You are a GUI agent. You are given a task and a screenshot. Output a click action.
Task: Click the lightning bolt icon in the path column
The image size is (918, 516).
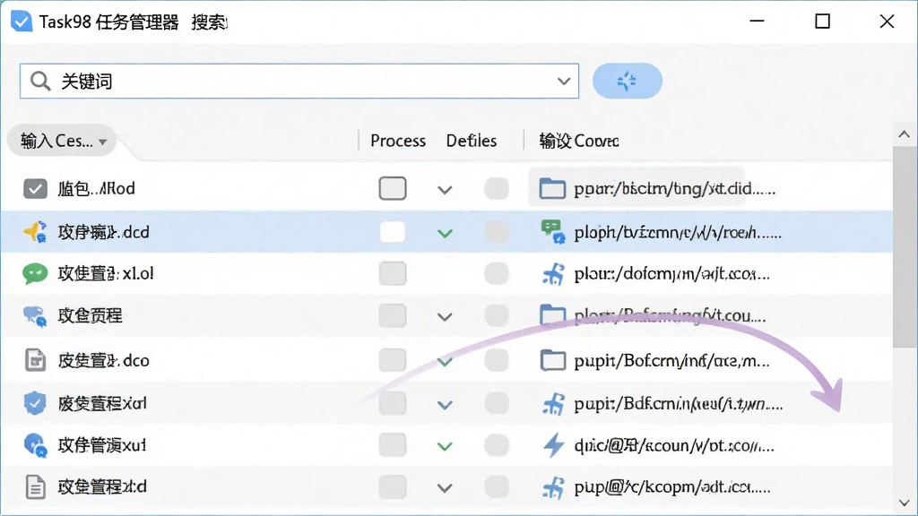(553, 446)
